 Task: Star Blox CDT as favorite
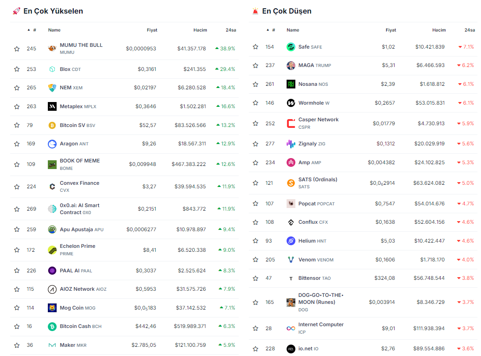[x=17, y=69]
